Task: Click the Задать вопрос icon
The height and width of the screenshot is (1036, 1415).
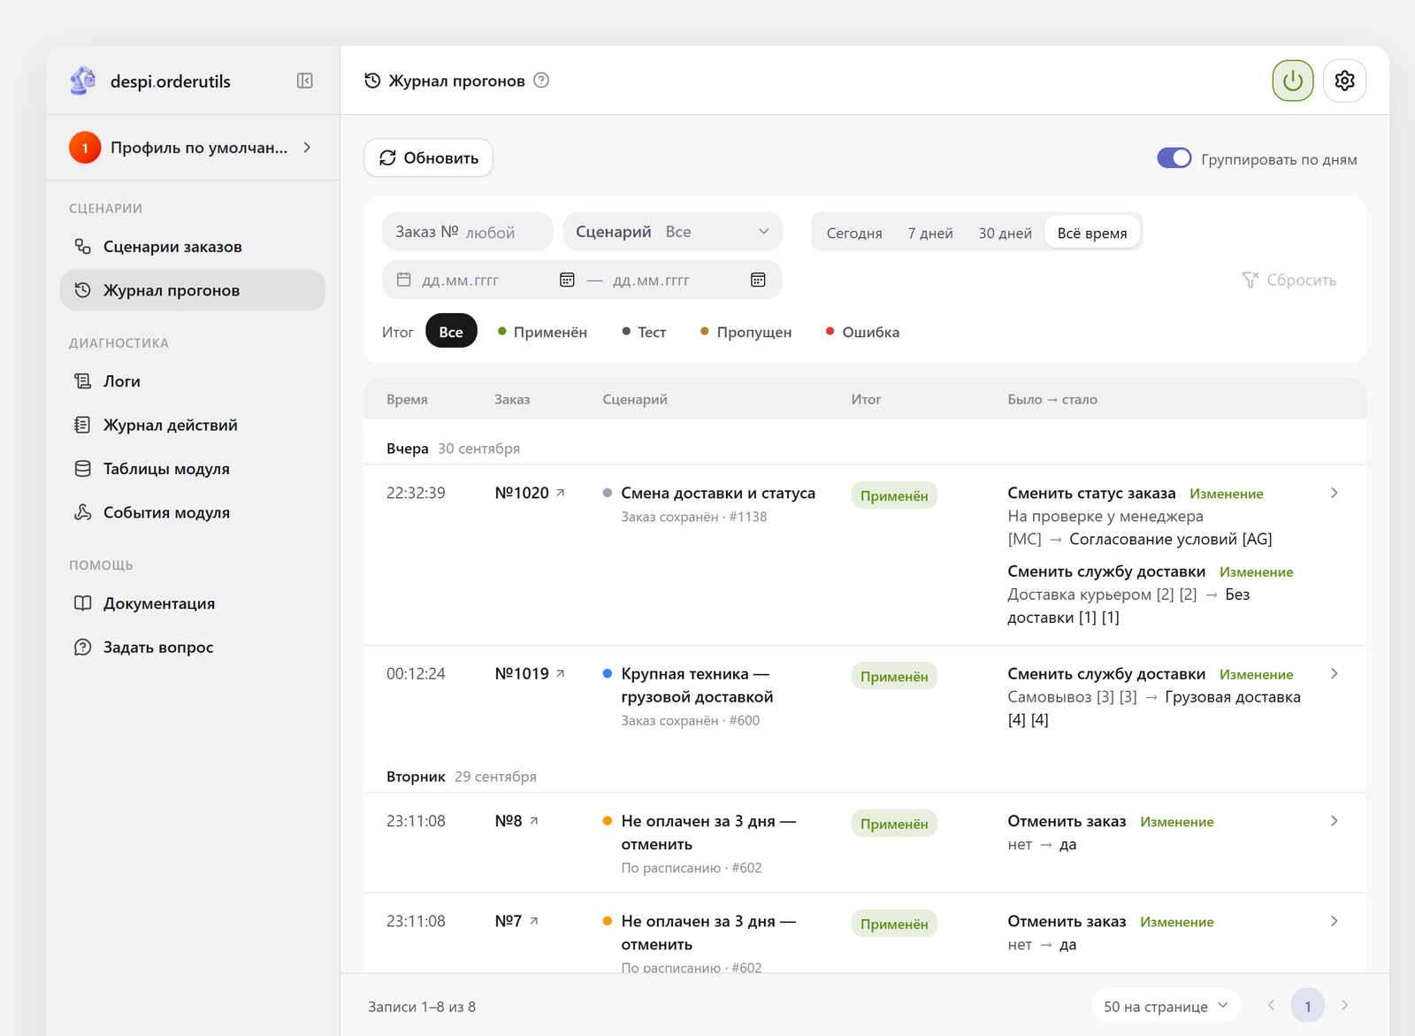Action: [x=82, y=647]
